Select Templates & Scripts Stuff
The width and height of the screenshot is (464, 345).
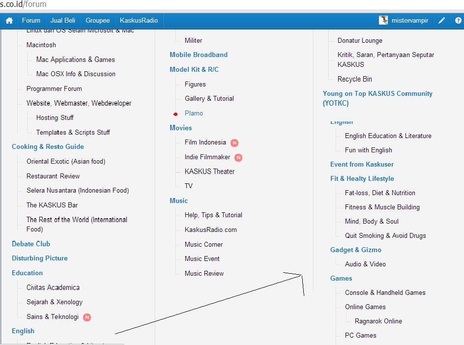click(73, 132)
